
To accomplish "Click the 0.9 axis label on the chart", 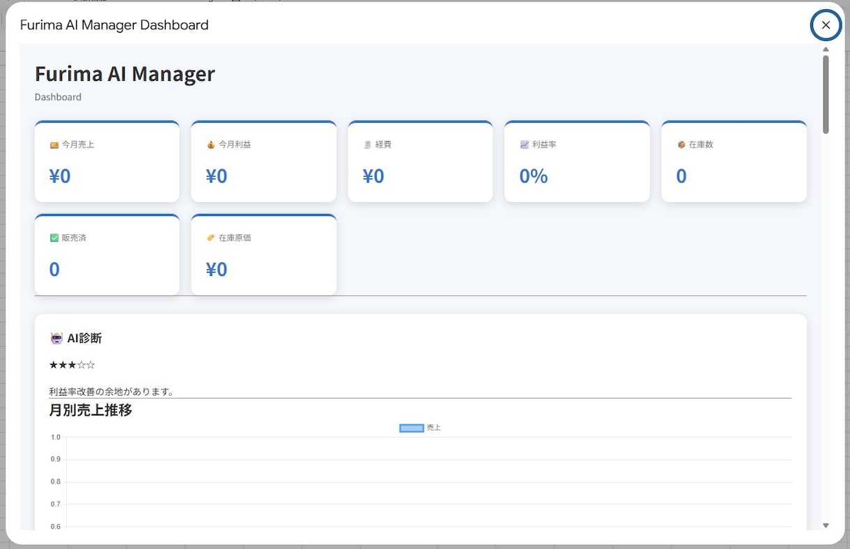I will pyautogui.click(x=56, y=460).
